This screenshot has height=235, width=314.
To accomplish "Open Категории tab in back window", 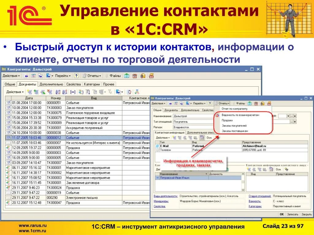I will tap(92, 84).
